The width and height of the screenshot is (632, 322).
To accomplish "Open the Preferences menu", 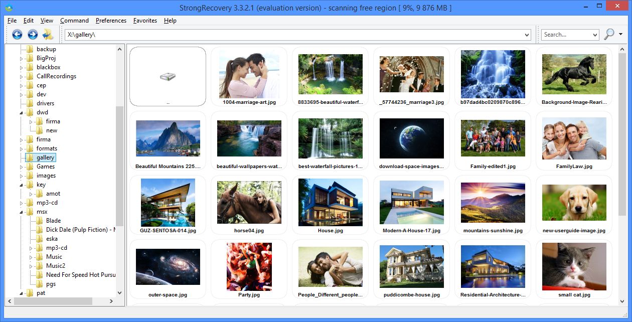I will (x=111, y=21).
